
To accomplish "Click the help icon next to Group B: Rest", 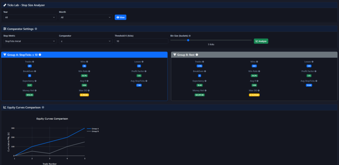I will pyautogui.click(x=197, y=55).
